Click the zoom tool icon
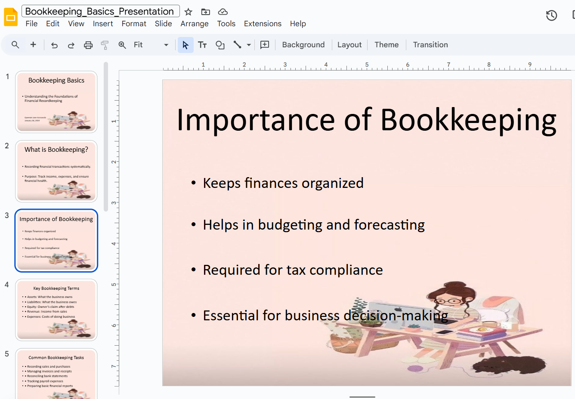 tap(122, 45)
